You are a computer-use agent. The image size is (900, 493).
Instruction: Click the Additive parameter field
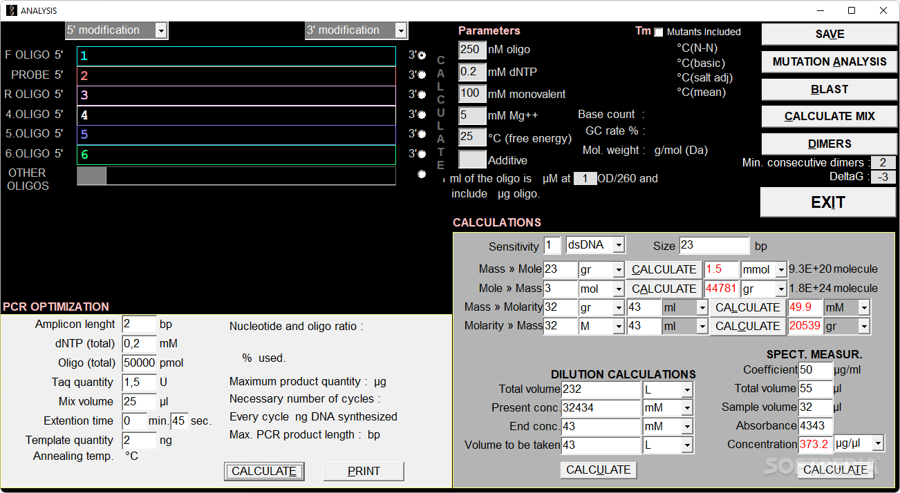pos(472,159)
